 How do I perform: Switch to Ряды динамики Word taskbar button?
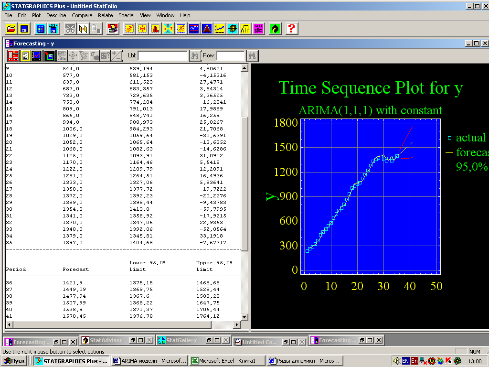coord(305,361)
